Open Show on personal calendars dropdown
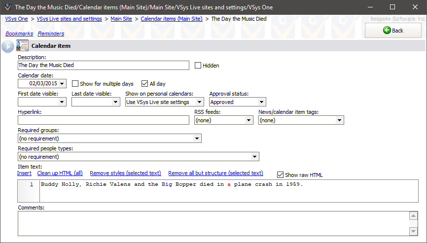The width and height of the screenshot is (427, 243). coord(199,102)
